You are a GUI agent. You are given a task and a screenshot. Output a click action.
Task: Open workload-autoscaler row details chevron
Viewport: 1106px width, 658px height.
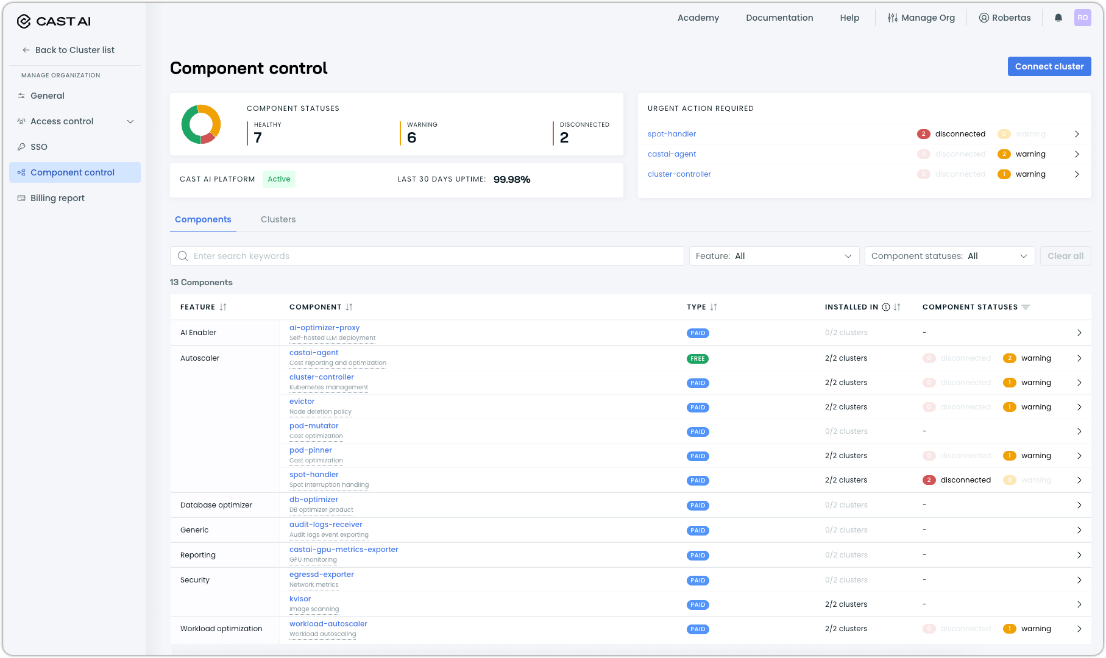pos(1079,629)
